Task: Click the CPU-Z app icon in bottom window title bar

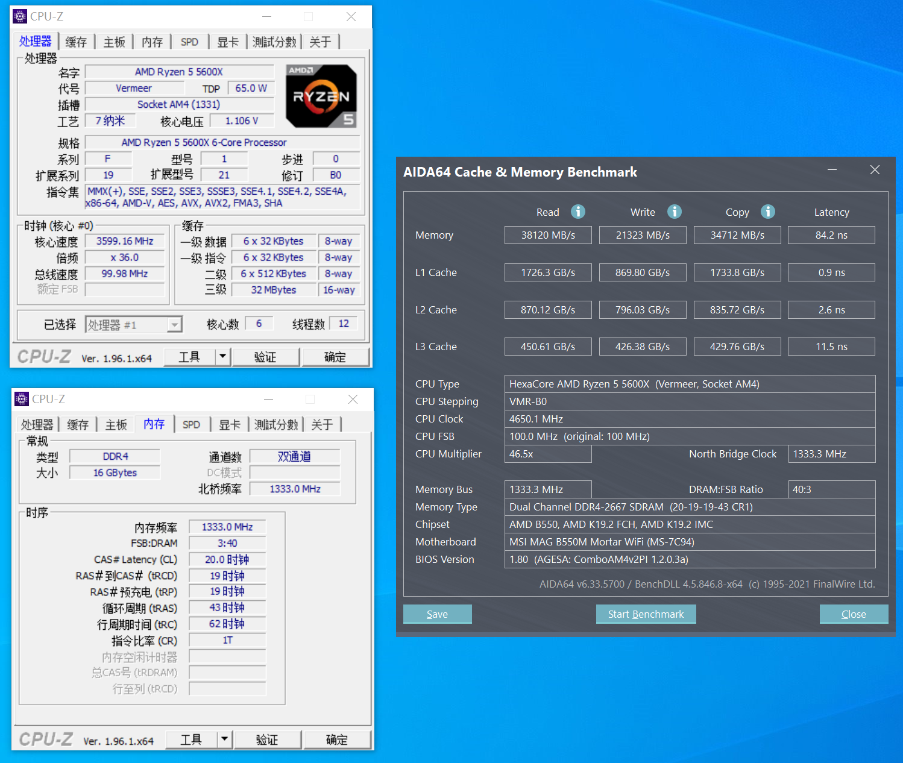Action: coord(22,399)
